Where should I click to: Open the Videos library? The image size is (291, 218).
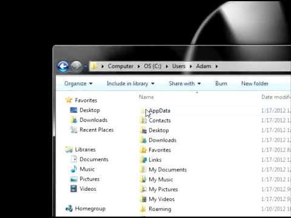pos(88,189)
